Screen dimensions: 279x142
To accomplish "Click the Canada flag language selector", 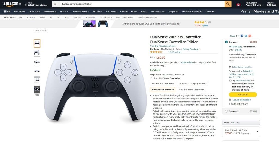I will click(239, 5).
